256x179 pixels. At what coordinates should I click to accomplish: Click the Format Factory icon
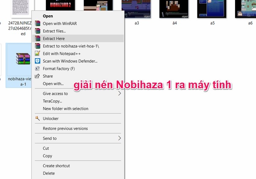click(x=38, y=68)
